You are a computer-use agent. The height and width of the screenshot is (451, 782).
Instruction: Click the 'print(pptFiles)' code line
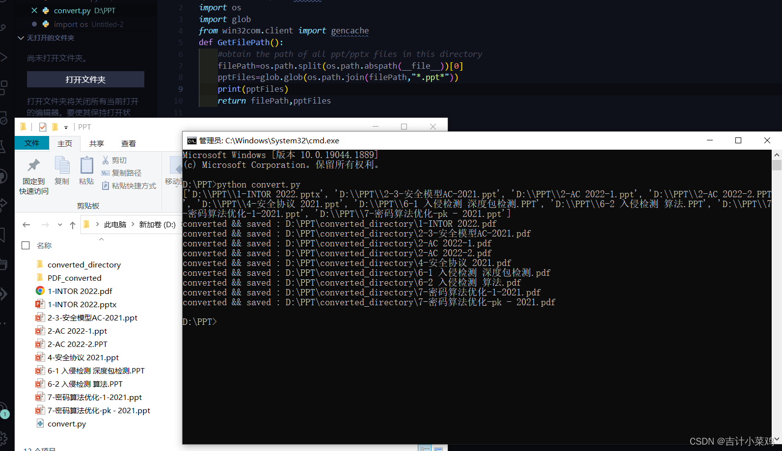[253, 89]
